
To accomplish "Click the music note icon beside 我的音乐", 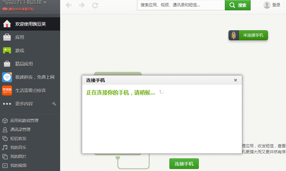I will coord(5,148).
